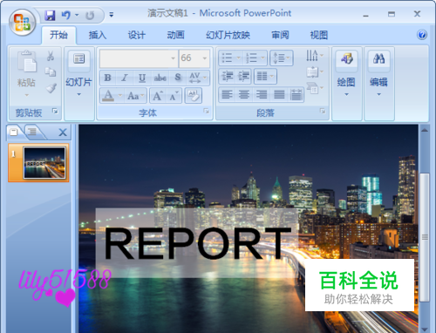The image size is (436, 333).
Task: Switch to the 视图 ribbon tab
Action: pos(319,35)
